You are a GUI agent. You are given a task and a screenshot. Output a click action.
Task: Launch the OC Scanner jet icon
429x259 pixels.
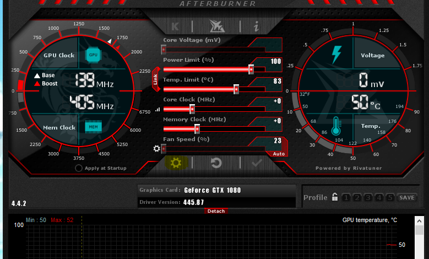(216, 26)
